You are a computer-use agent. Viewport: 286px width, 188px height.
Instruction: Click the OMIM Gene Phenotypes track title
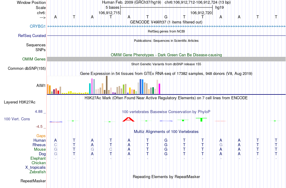[166, 55]
